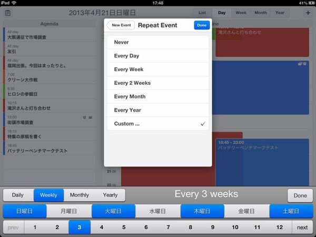Tap blue Done in Repeat Event popover
Viewport: 316px width, 237px height.
pos(202,25)
